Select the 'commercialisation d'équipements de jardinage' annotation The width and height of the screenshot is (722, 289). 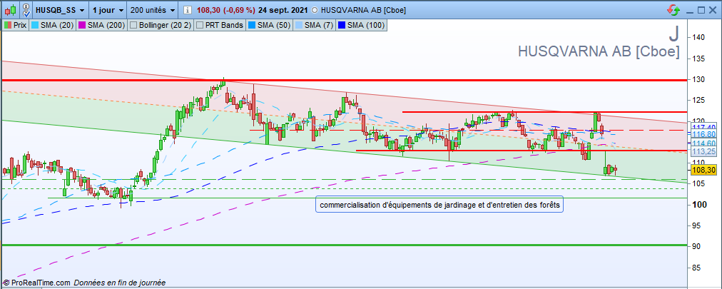pyautogui.click(x=439, y=206)
